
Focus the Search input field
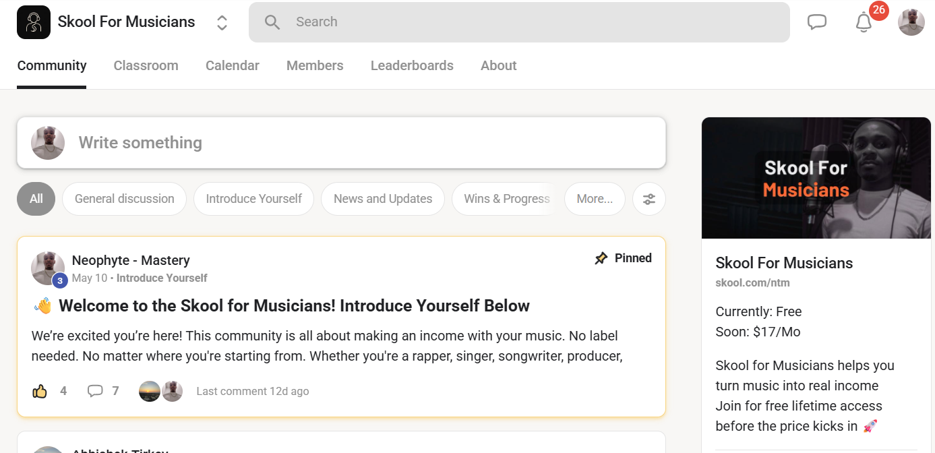(519, 22)
